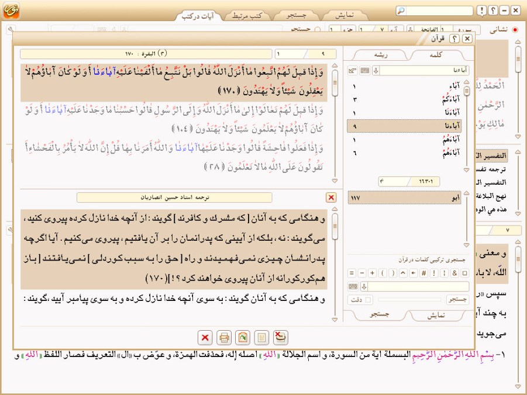
Task: Select the نشانی radio button in main window
Action: (x=515, y=30)
